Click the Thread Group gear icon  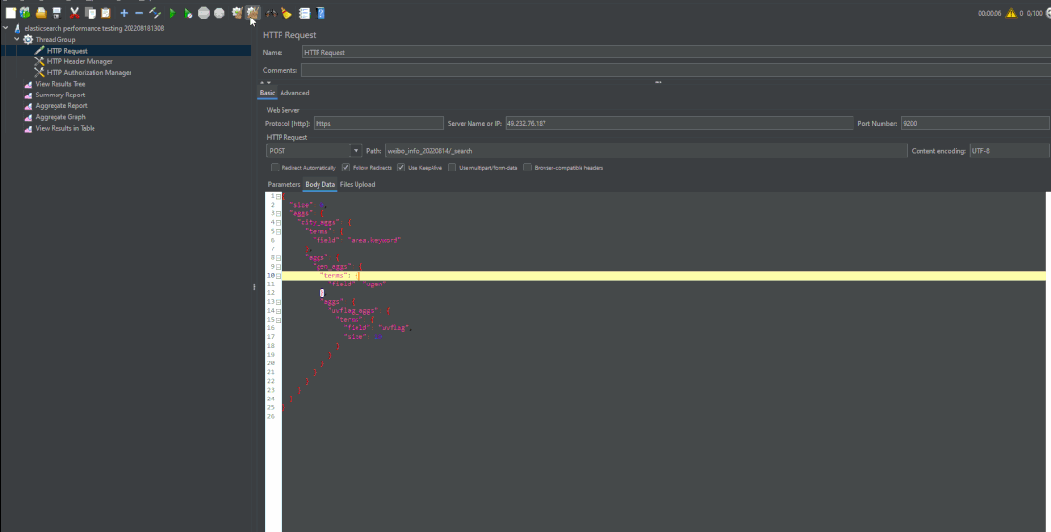(28, 40)
